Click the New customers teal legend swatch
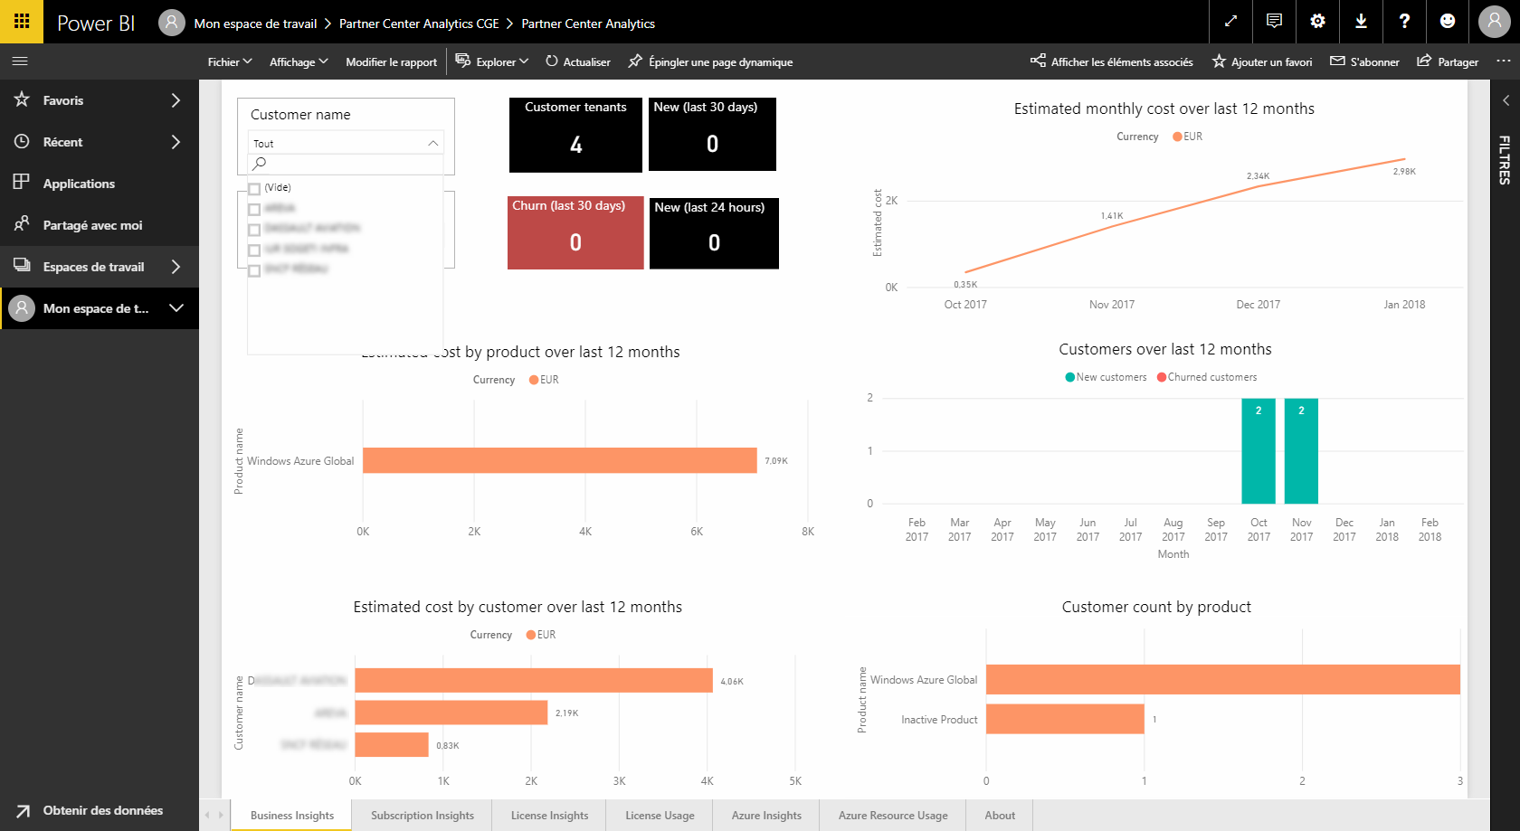This screenshot has width=1520, height=831. (x=1070, y=377)
